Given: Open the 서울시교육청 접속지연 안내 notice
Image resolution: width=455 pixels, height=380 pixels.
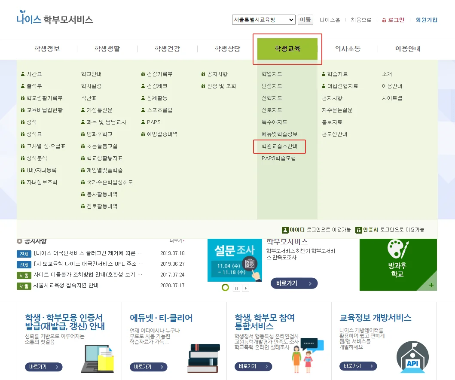Looking at the screenshot, I should (66, 286).
